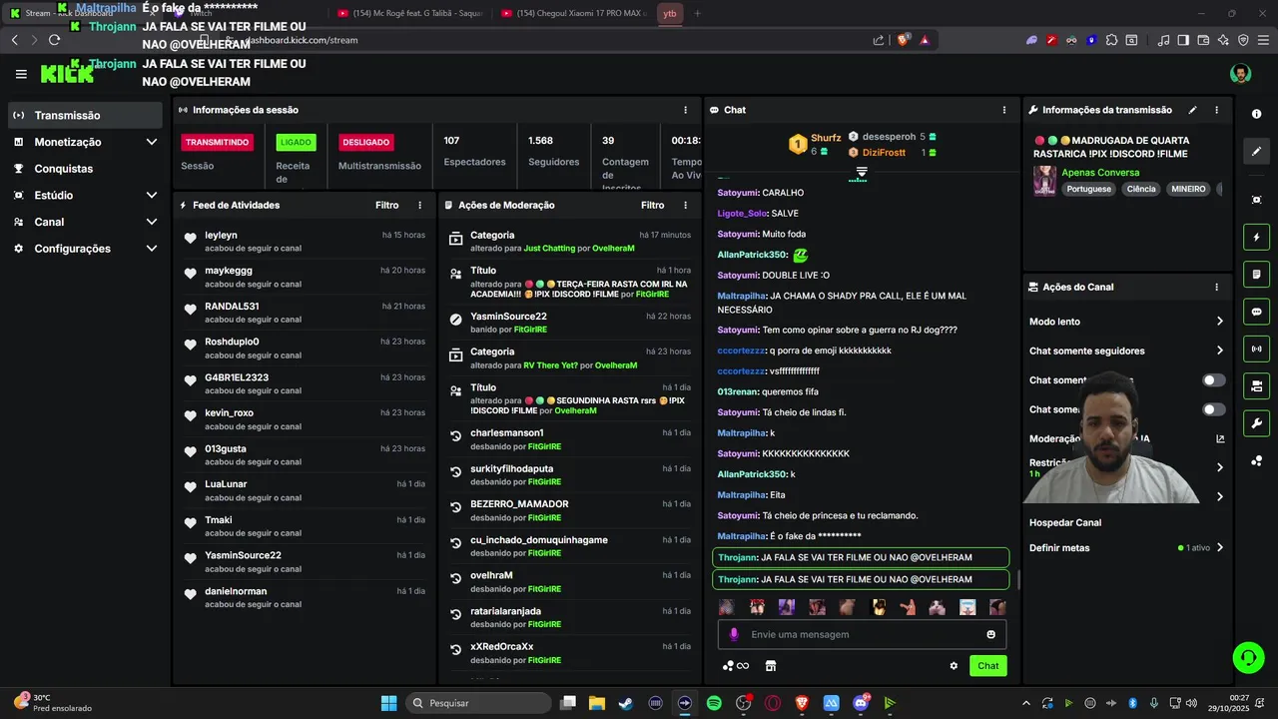Switch to the Chegou Xiaomi 17 PRO MAX tab

pyautogui.click(x=574, y=13)
